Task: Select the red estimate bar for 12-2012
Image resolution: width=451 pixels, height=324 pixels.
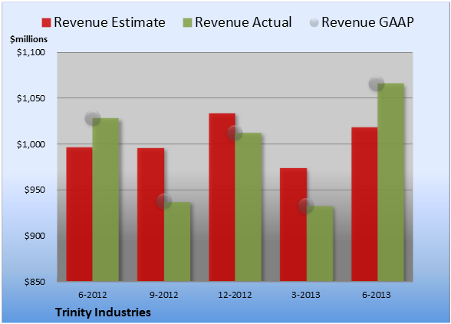Action: (222, 197)
